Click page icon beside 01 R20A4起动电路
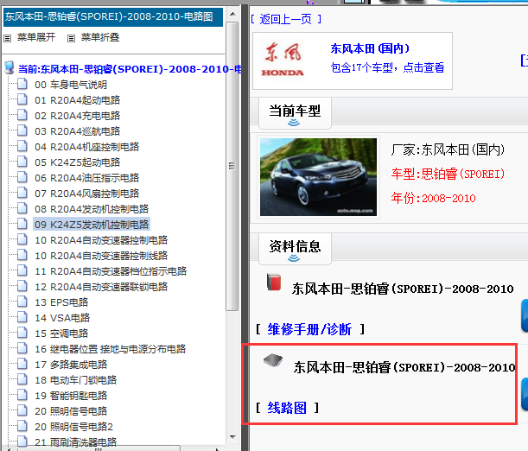The image size is (528, 451). coord(22,99)
